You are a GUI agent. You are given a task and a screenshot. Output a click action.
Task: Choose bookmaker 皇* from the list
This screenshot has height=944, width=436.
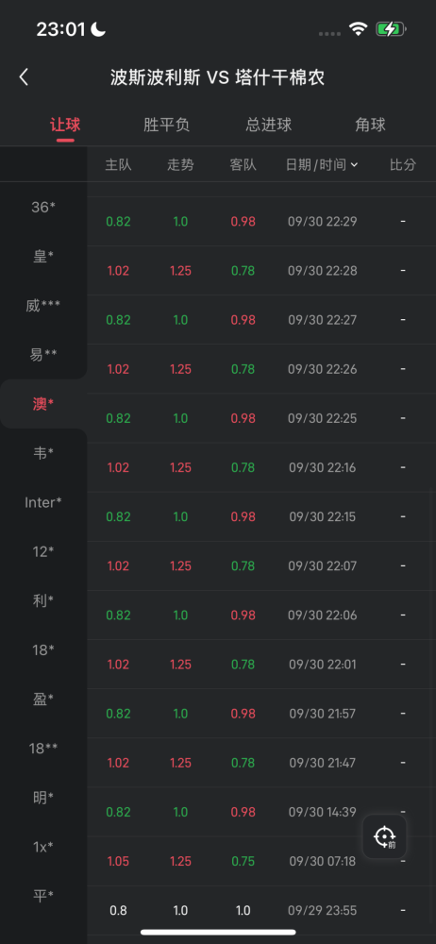click(43, 257)
